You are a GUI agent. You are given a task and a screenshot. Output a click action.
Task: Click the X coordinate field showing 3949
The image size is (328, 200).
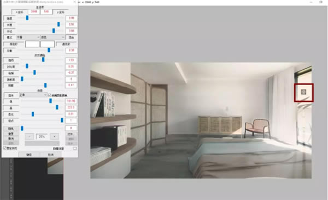point(34,11)
